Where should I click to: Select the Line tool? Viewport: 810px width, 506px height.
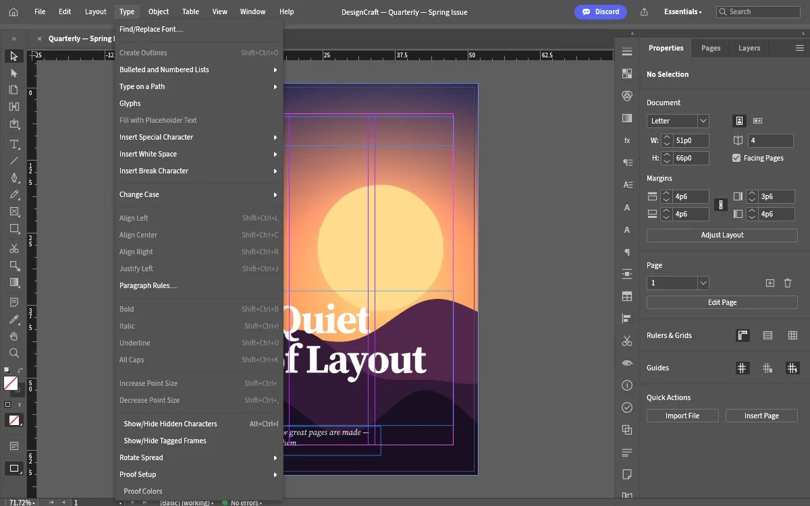click(13, 161)
